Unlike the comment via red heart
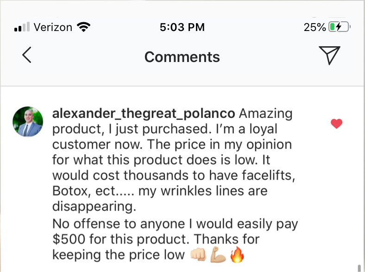 tap(337, 124)
